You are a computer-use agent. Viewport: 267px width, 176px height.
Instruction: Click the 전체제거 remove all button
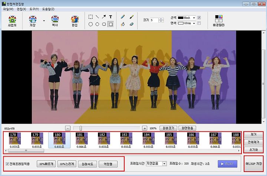click(x=254, y=142)
